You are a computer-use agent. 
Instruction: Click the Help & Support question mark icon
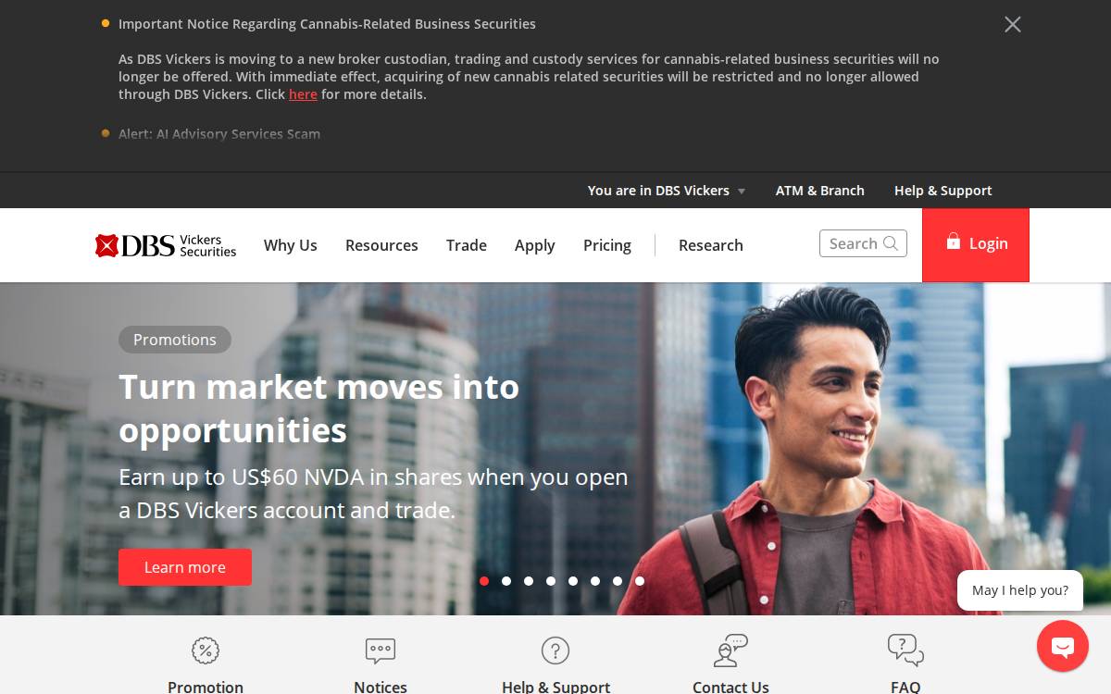click(x=555, y=651)
